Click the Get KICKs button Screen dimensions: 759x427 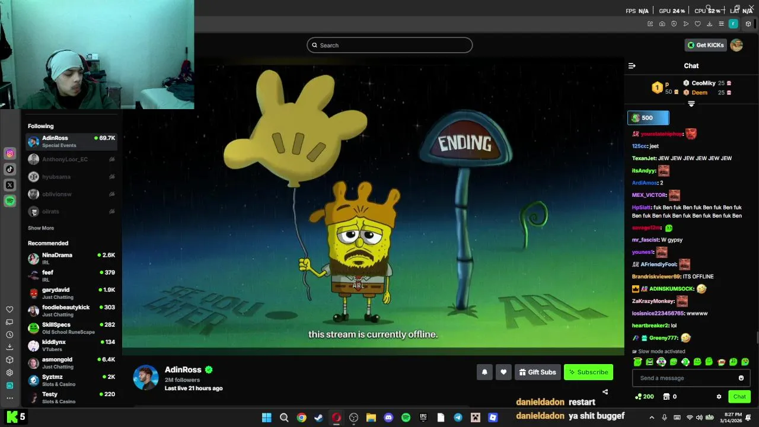[706, 45]
